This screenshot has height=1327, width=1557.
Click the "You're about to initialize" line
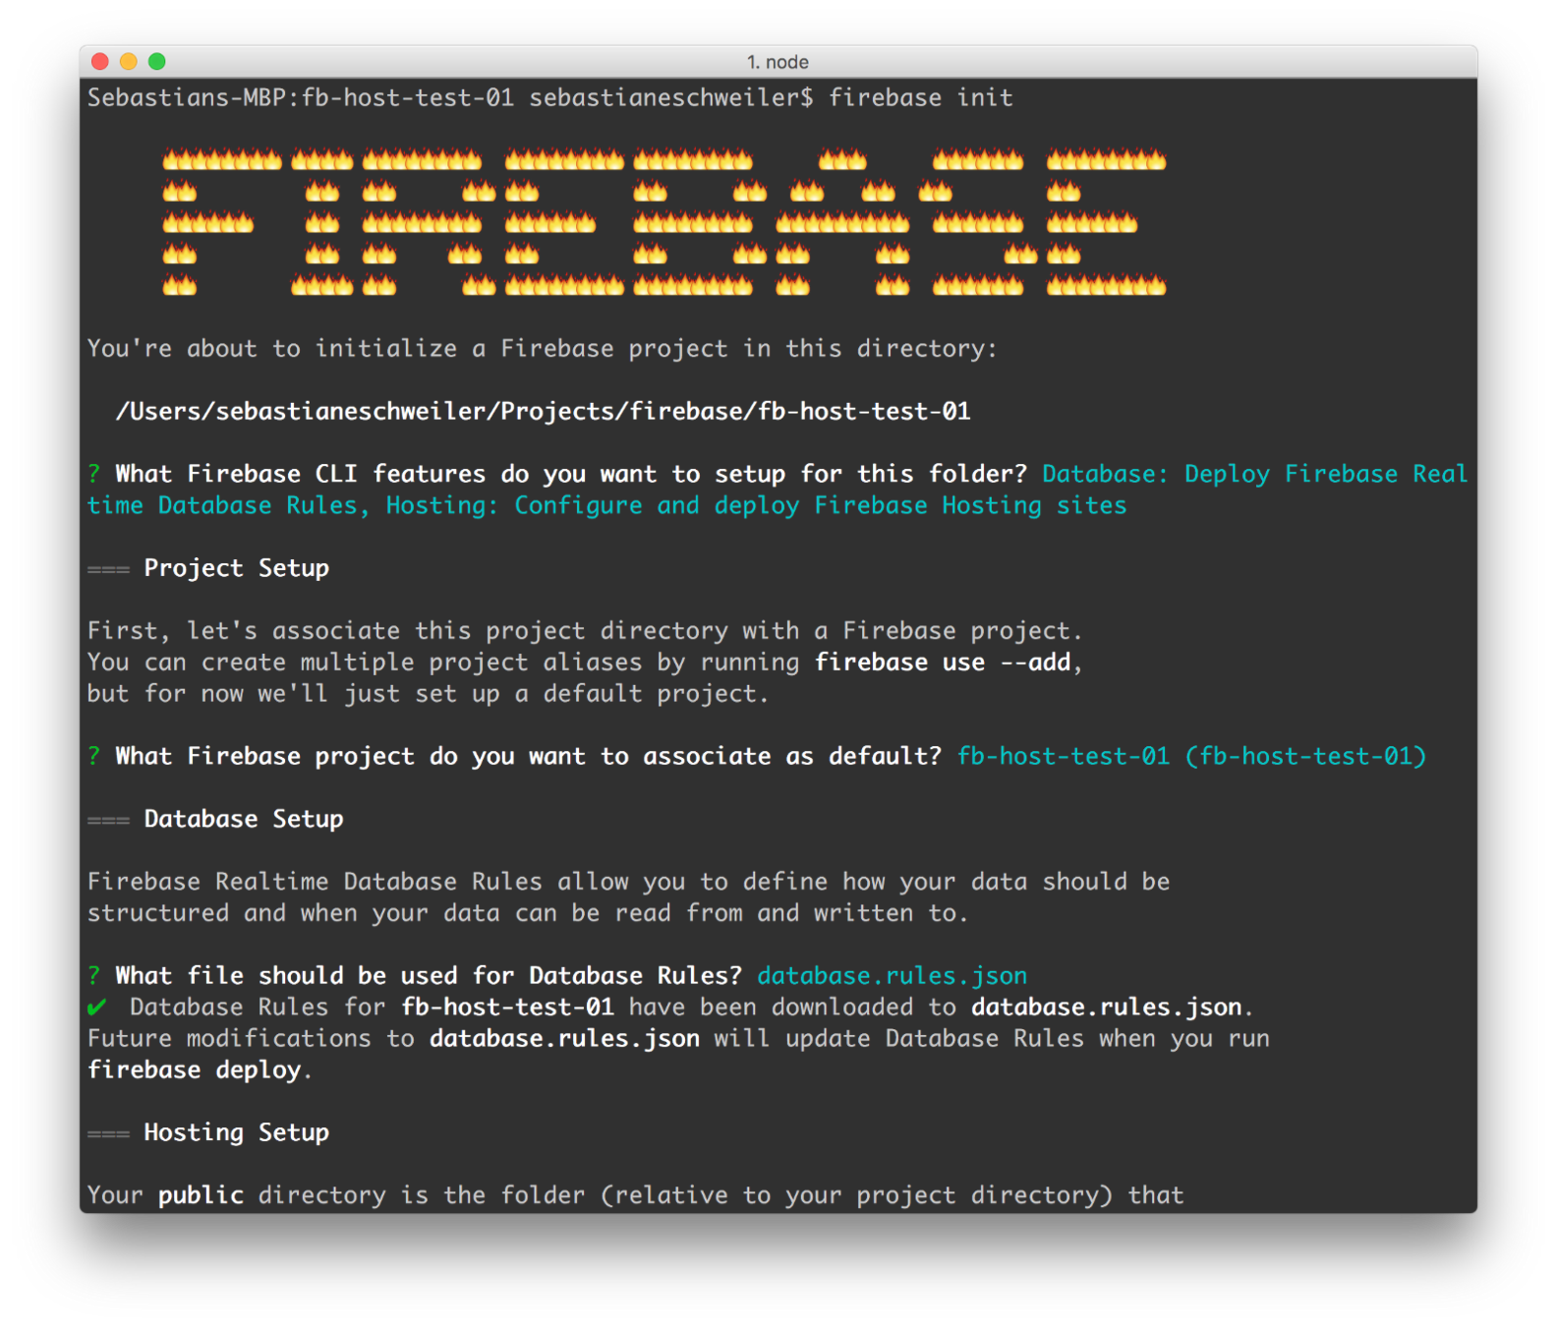pyautogui.click(x=542, y=349)
